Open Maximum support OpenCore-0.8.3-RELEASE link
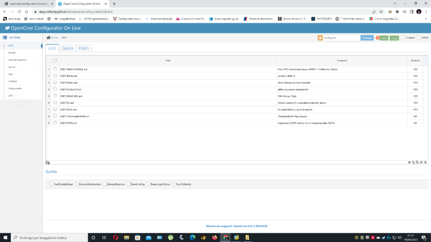Screen dimensions: 431x242 point(237,226)
